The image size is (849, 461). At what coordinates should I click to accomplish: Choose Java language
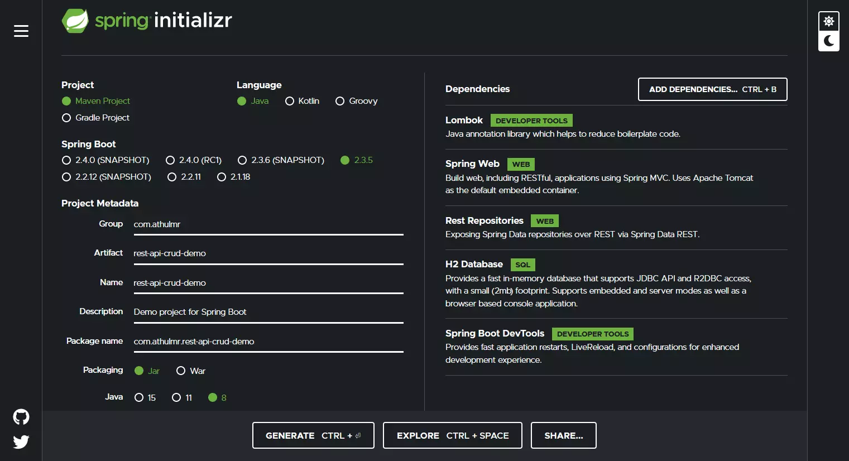click(x=253, y=101)
